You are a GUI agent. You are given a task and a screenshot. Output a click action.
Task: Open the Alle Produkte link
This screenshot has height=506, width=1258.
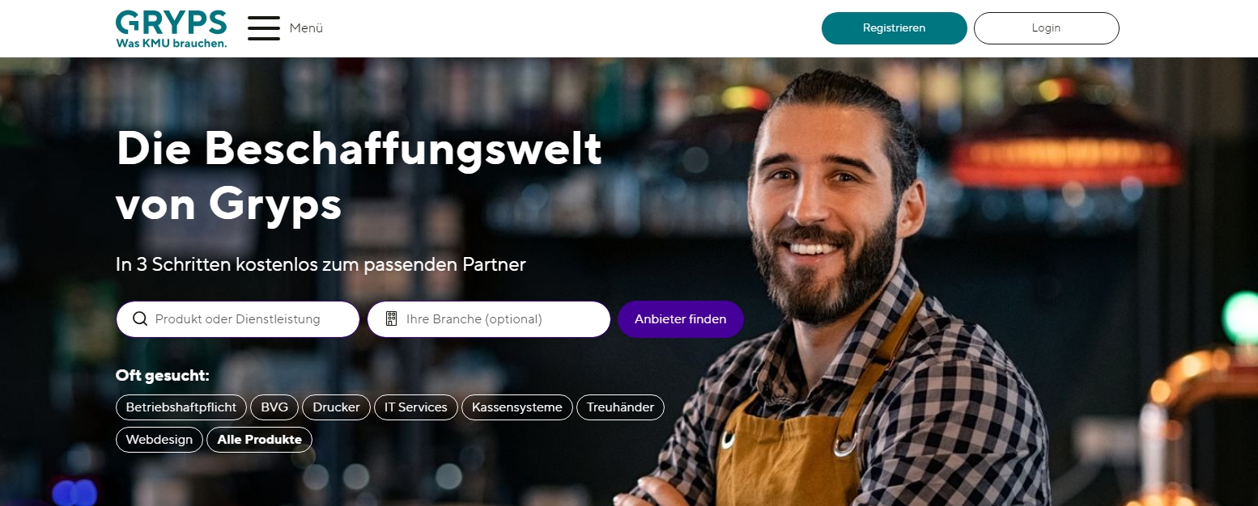click(260, 440)
